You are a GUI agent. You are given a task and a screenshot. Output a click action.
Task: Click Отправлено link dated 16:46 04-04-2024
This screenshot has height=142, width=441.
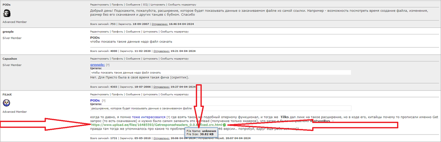[x=161, y=24]
